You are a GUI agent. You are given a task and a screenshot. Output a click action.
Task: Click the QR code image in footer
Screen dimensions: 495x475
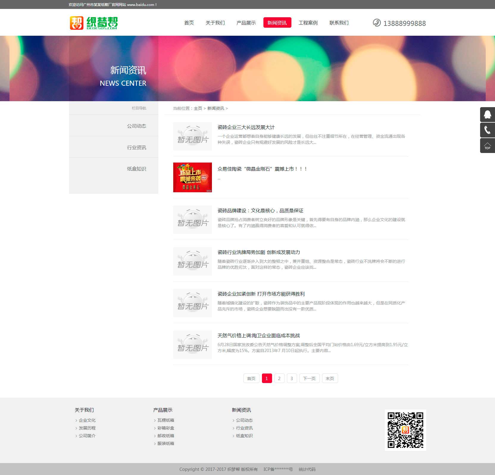click(405, 430)
